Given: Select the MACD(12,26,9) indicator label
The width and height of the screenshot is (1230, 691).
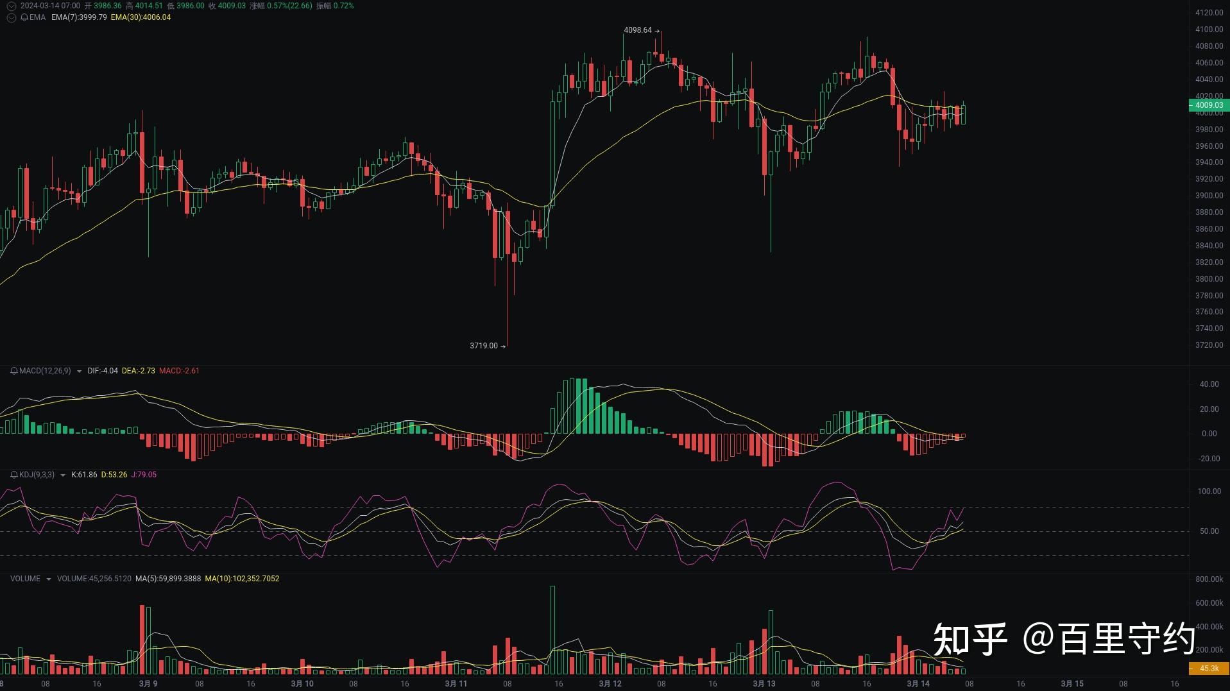Looking at the screenshot, I should coord(45,371).
